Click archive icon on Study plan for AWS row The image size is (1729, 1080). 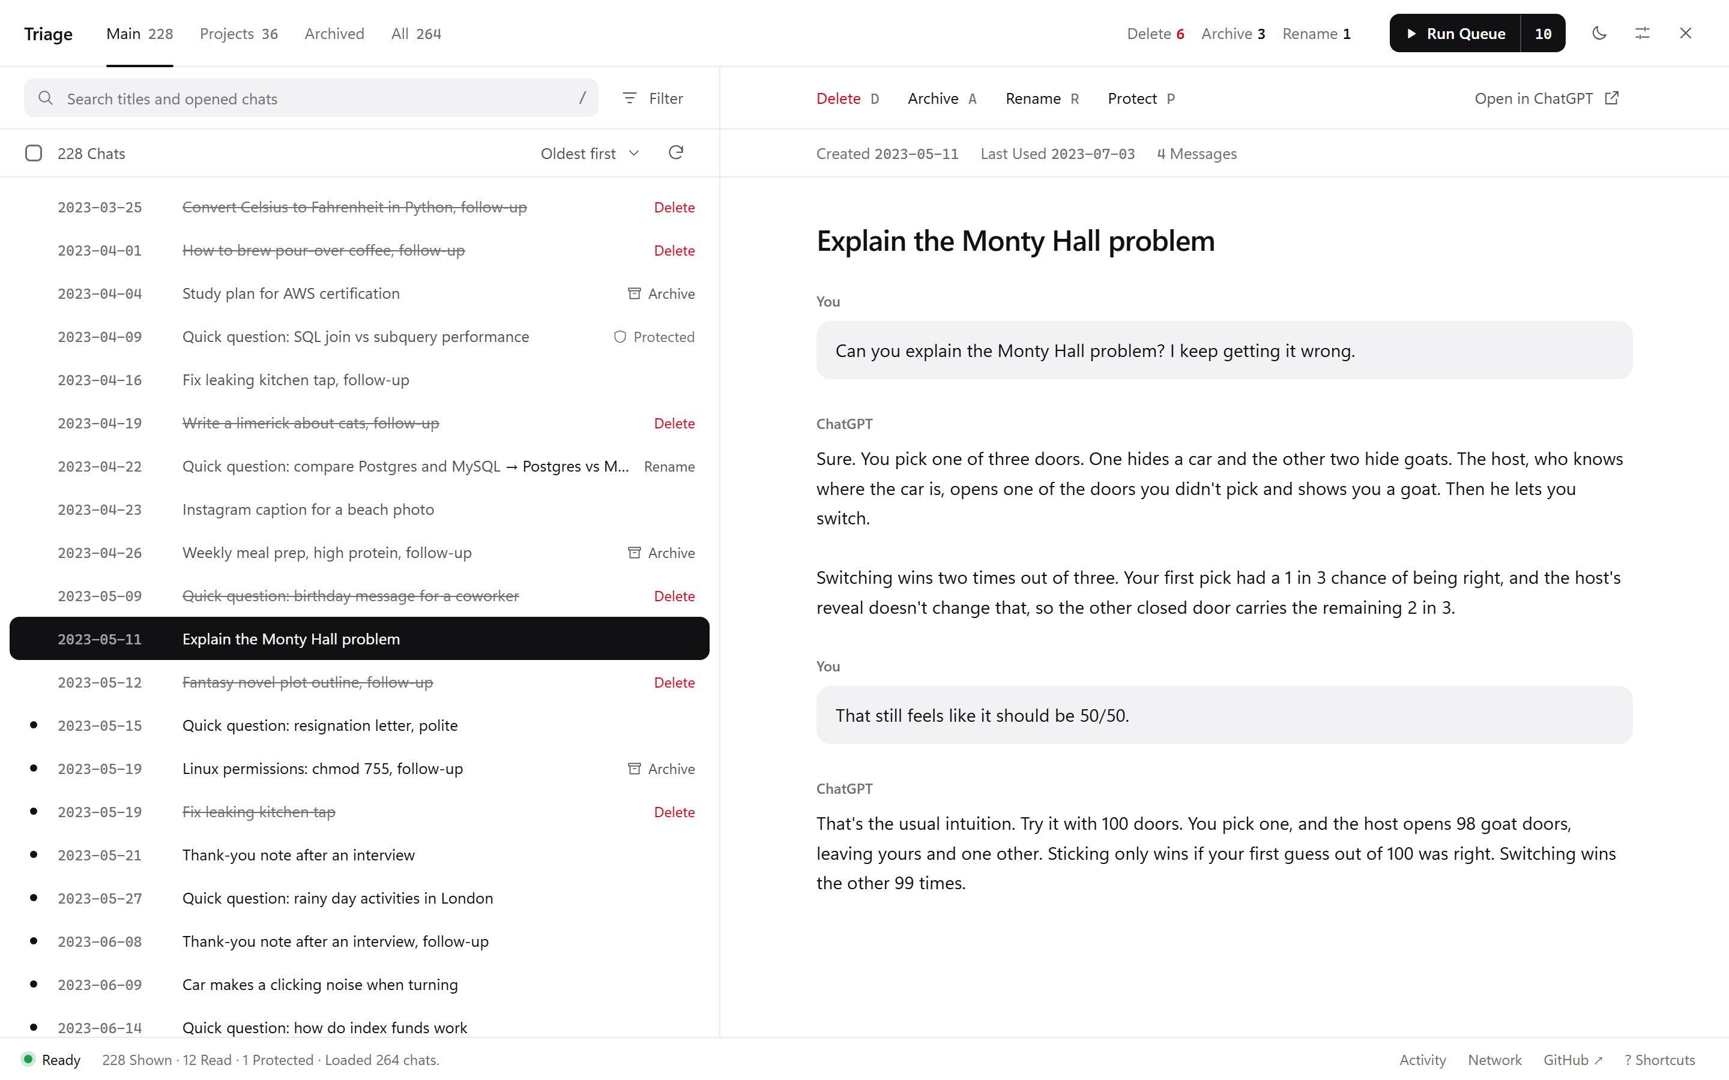(x=634, y=293)
